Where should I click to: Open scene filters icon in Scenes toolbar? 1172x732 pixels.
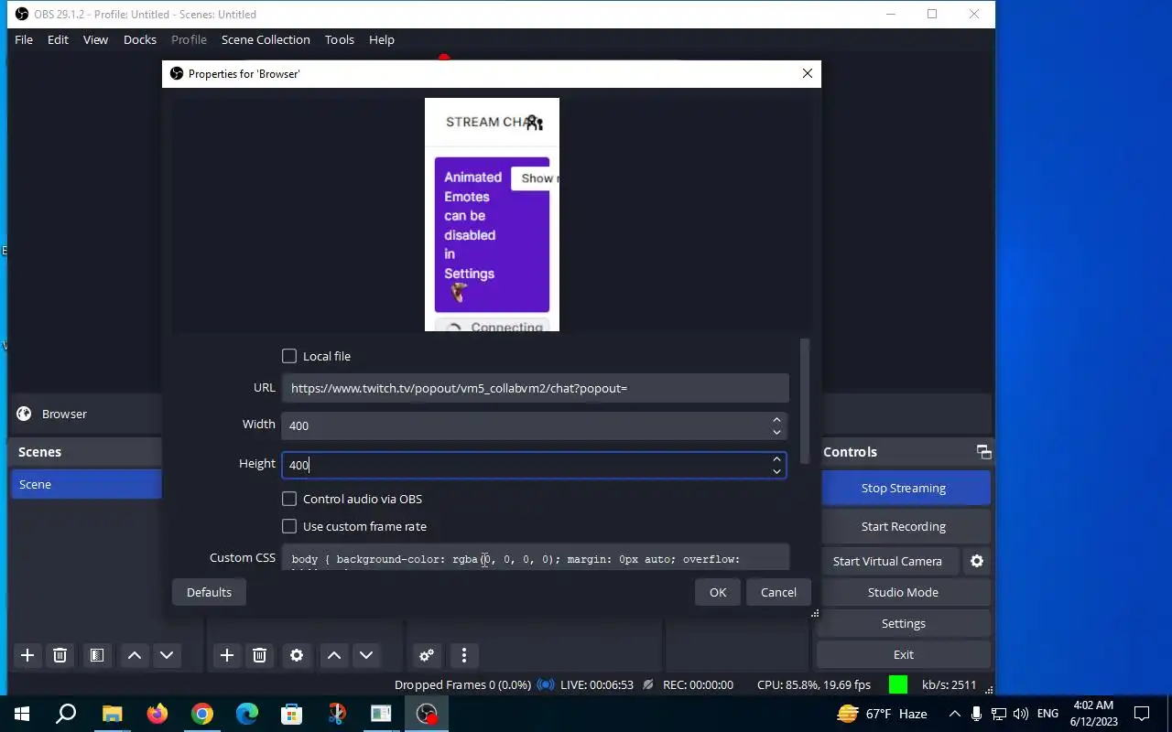(x=96, y=655)
